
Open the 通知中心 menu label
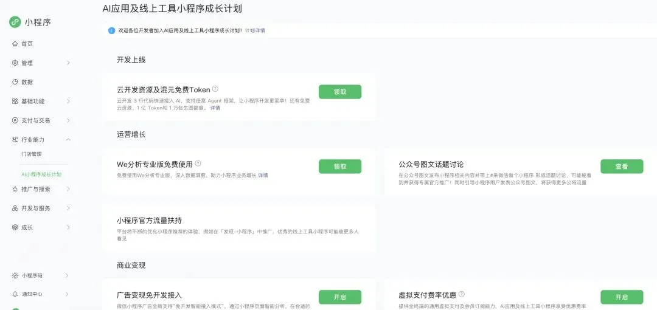pyautogui.click(x=32, y=294)
